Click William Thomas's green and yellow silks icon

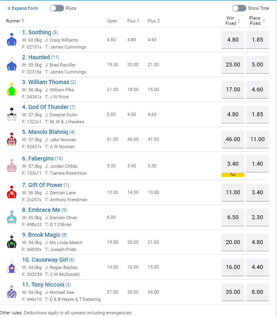point(11,89)
